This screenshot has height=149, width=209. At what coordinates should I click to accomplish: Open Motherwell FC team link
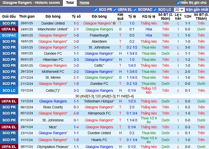click(53, 72)
